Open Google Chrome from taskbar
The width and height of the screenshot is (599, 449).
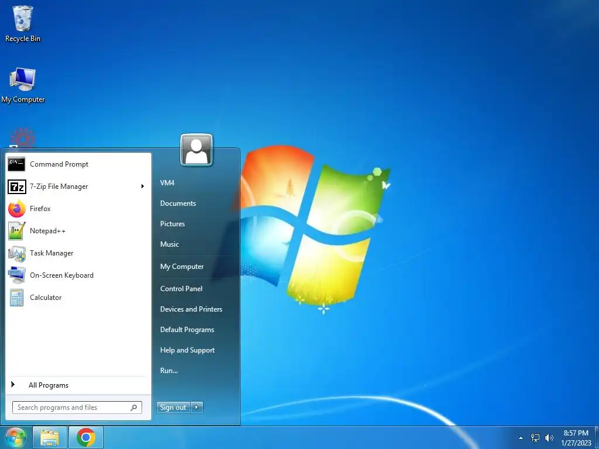[x=86, y=437]
